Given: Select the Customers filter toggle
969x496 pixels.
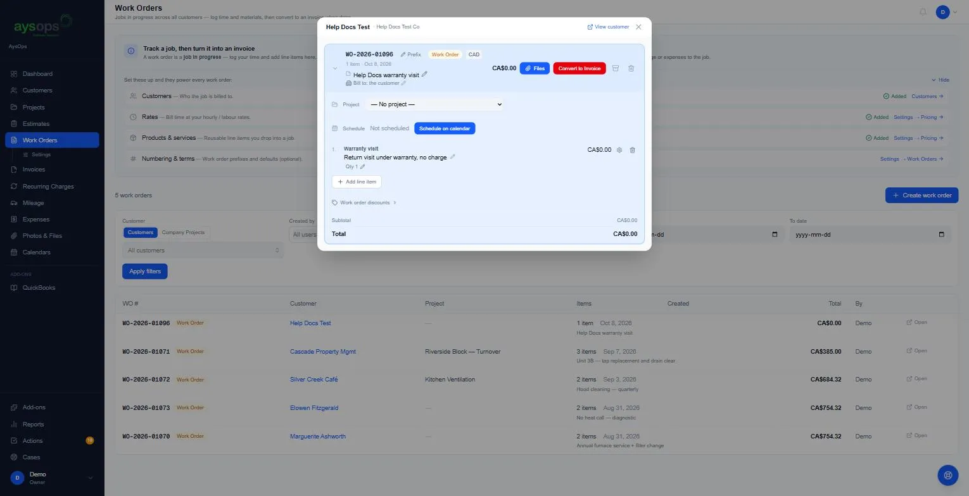Looking at the screenshot, I should [140, 232].
